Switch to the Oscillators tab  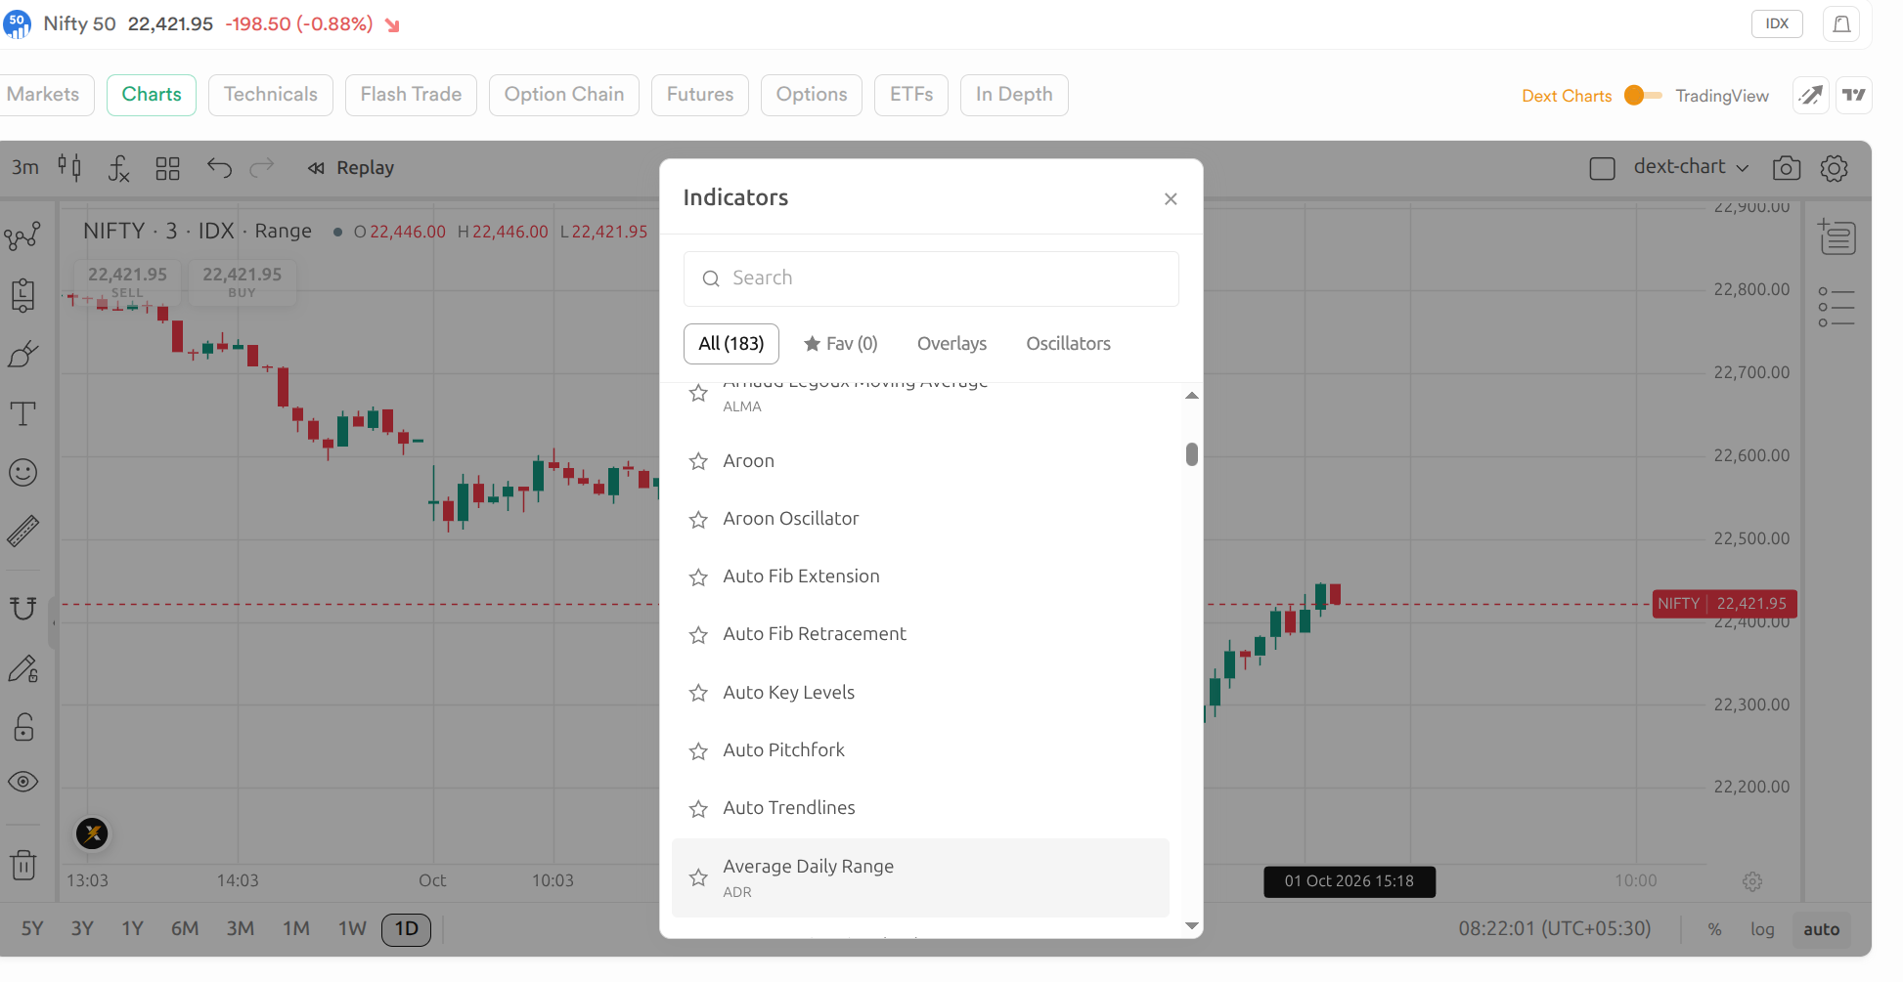point(1068,344)
